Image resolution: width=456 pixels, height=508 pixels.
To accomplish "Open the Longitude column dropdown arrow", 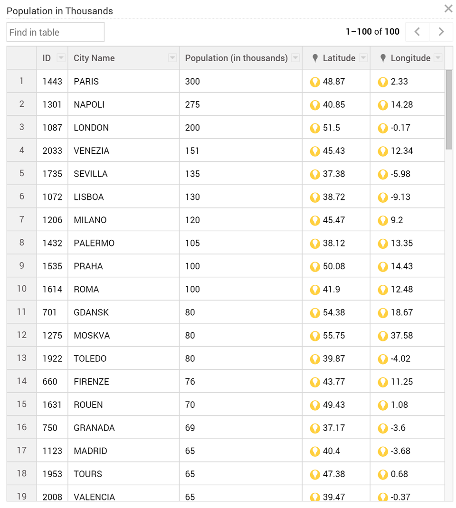I will [438, 58].
